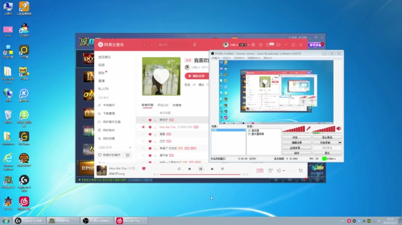The width and height of the screenshot is (402, 225).
Task: Toggle the heart on How Are You row
Action: pyautogui.click(x=150, y=127)
